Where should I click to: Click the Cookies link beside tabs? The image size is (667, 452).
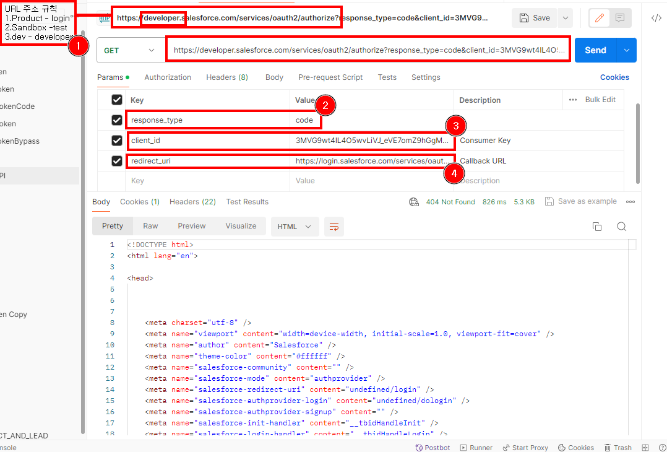coord(614,77)
